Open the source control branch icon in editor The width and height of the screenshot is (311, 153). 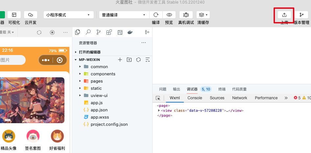99,32
